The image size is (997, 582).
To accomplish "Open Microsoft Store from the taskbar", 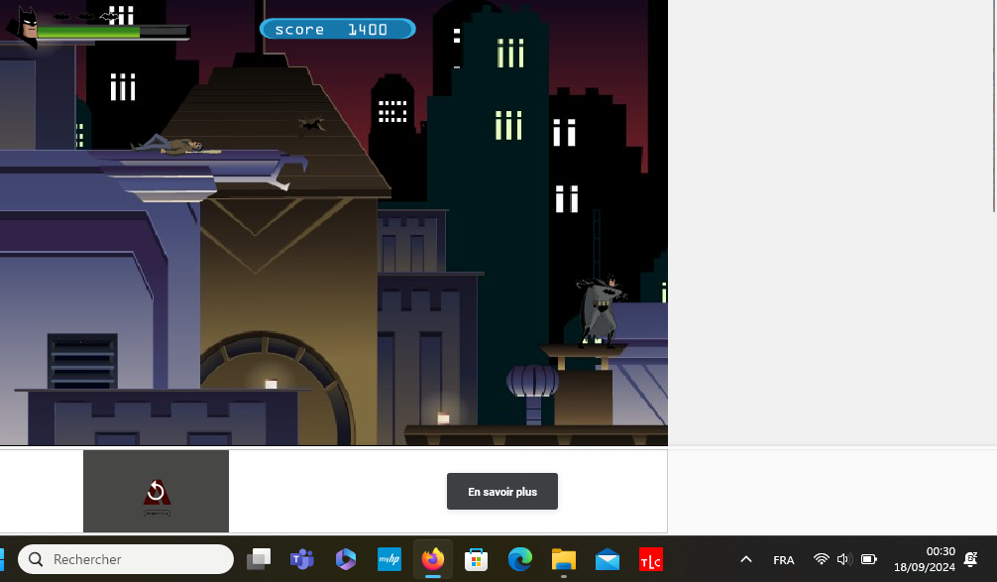I will click(x=476, y=559).
